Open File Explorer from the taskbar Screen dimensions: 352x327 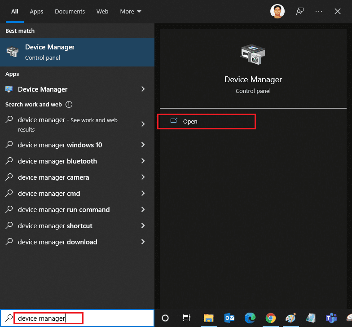(x=208, y=318)
